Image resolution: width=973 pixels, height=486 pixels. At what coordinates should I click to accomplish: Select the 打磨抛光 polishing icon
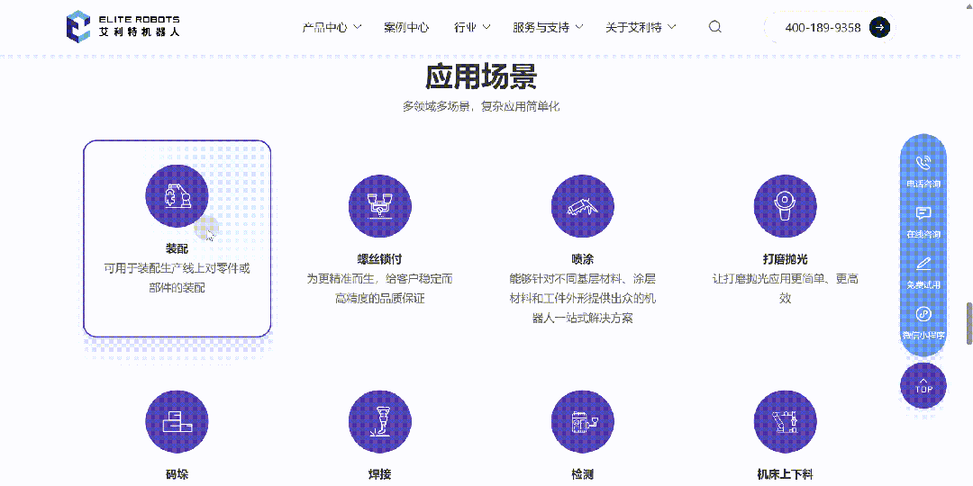point(785,205)
